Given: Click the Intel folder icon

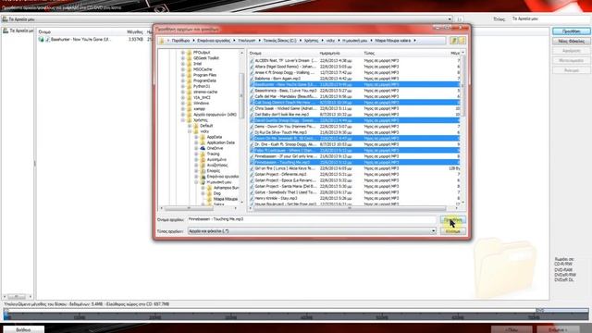Looking at the screenshot, I should click(189, 64).
